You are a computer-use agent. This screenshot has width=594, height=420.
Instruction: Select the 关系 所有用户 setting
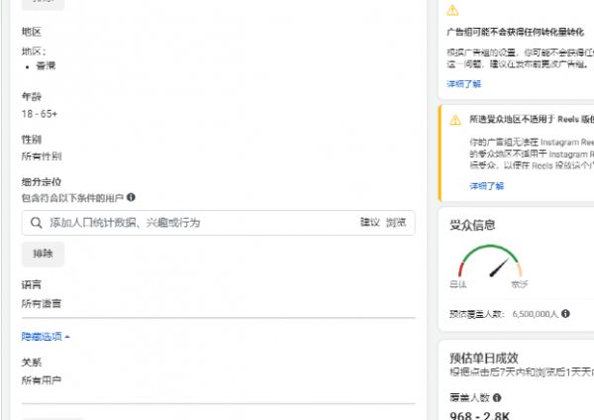tap(42, 379)
